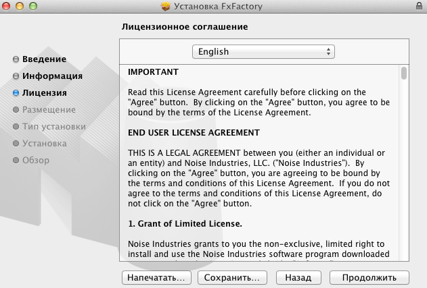Go back with the Назад button

click(x=298, y=277)
